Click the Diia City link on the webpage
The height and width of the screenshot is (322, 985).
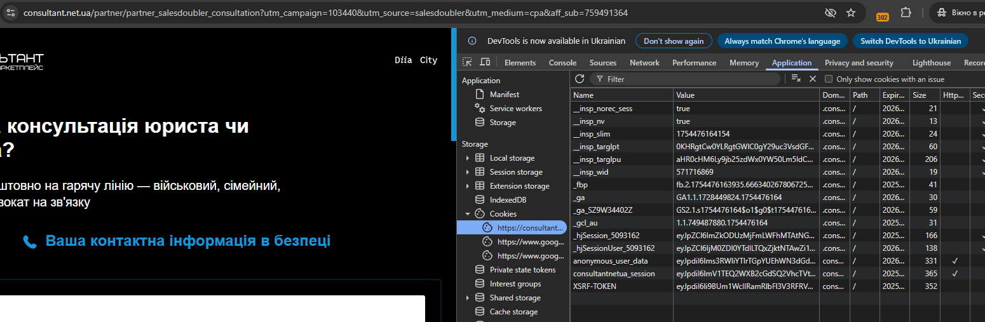click(x=416, y=60)
